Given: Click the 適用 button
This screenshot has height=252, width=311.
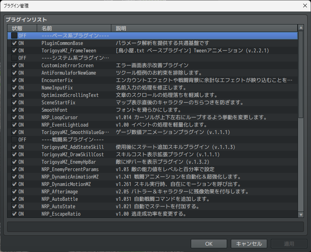Looking at the screenshot, I should tap(289, 244).
